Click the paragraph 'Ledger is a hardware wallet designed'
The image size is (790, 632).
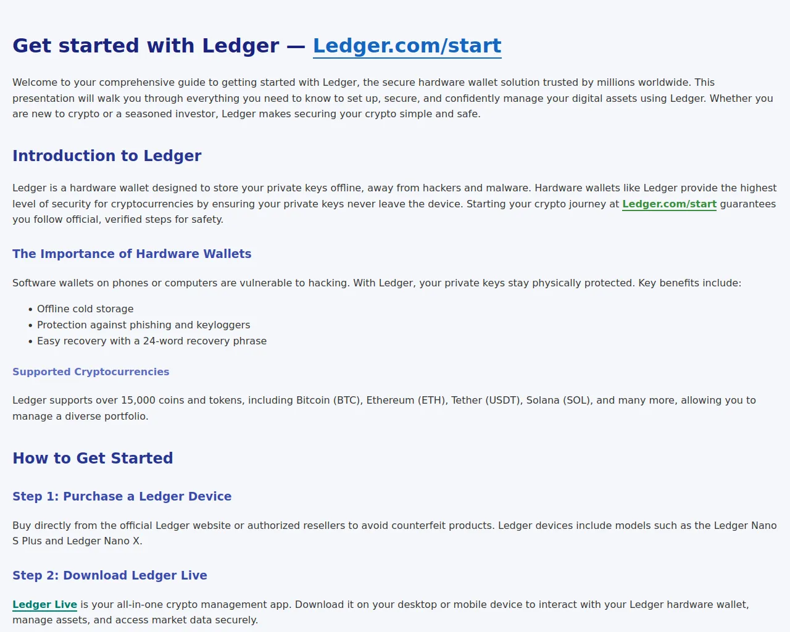(394, 204)
